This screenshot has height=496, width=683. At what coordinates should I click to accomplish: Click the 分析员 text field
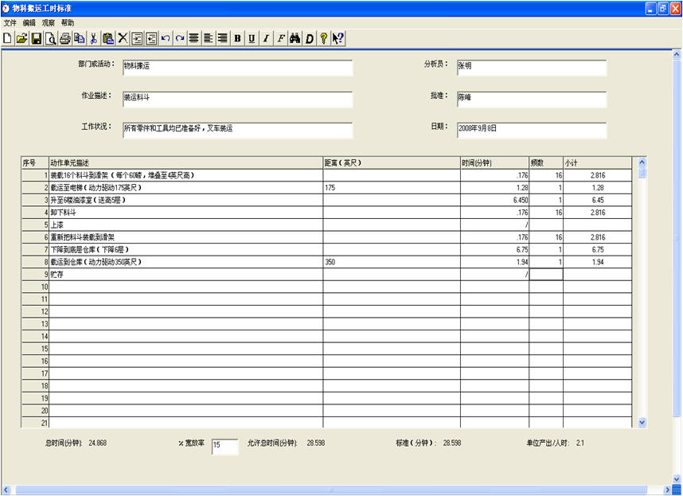click(530, 68)
